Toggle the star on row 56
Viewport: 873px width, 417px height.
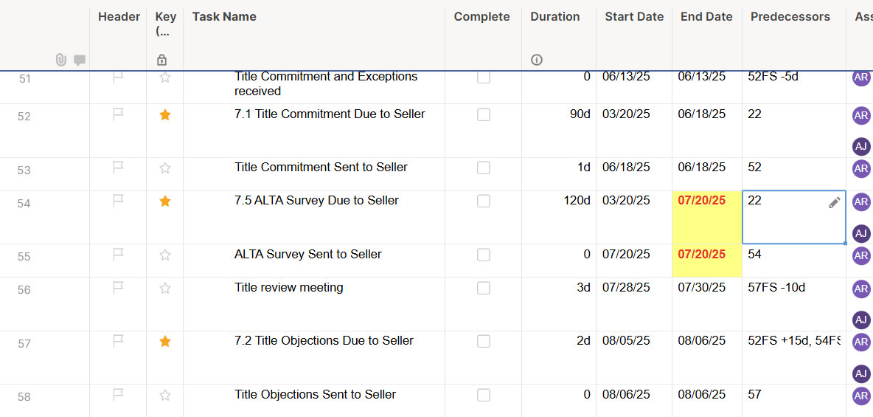(165, 289)
